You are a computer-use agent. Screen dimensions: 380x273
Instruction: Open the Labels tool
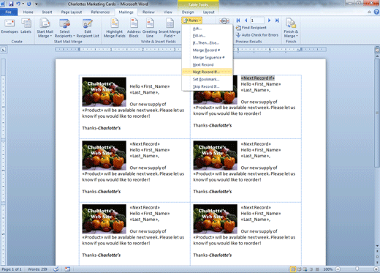tap(26, 26)
